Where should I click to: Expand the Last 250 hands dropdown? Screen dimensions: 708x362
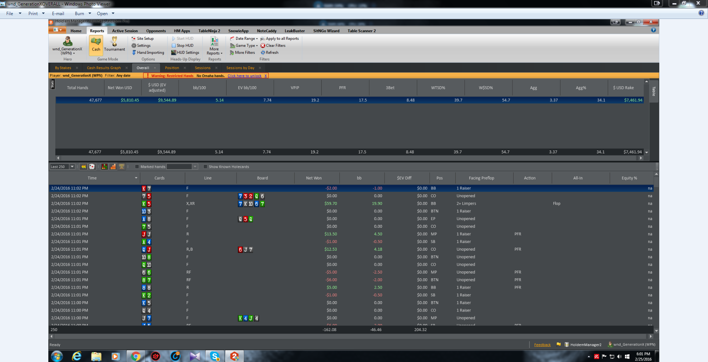tap(72, 167)
